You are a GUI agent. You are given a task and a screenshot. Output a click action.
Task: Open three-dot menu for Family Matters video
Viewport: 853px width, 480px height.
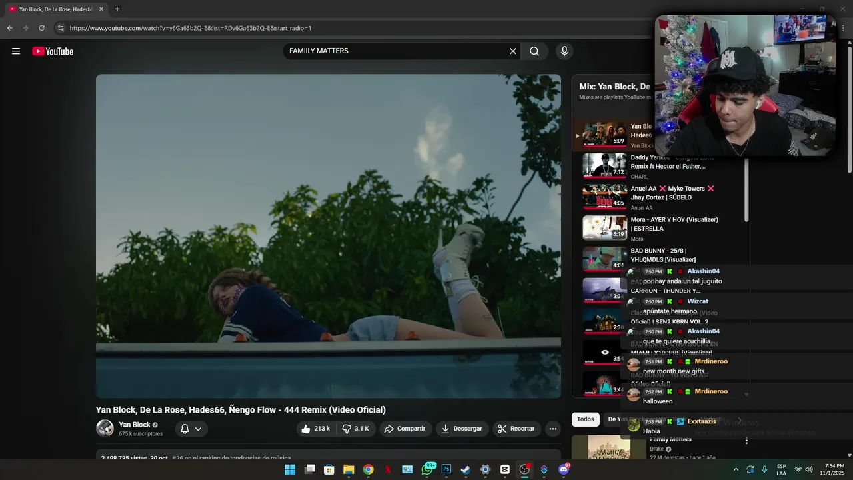click(x=746, y=441)
